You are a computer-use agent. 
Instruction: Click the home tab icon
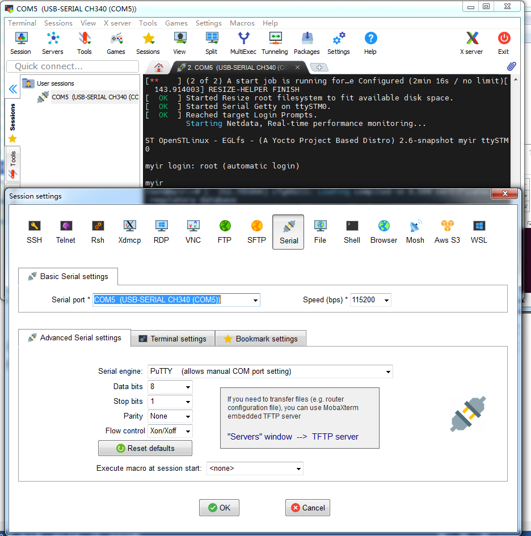pos(159,67)
